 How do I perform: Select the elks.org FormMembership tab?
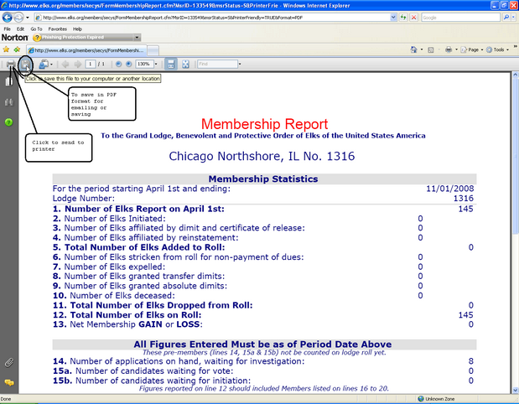[86, 50]
